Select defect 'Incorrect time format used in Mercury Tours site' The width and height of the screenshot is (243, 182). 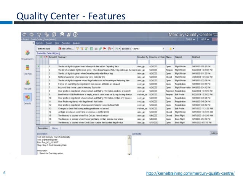coord(79,87)
